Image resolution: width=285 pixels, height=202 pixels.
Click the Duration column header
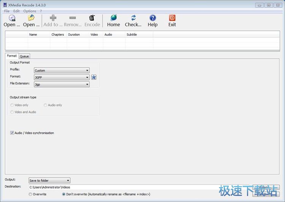click(74, 35)
